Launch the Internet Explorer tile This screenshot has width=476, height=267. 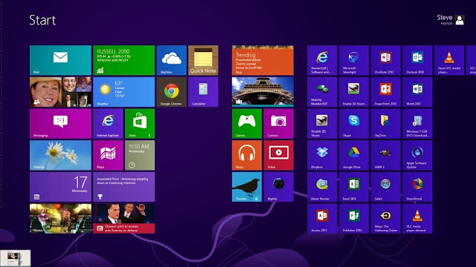[108, 124]
